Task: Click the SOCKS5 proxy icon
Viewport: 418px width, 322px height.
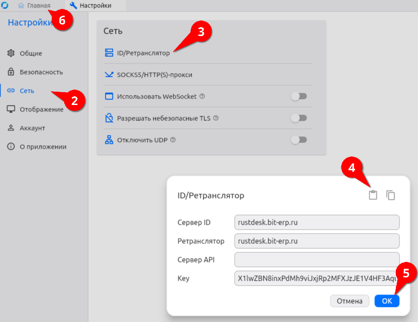Action: [109, 75]
